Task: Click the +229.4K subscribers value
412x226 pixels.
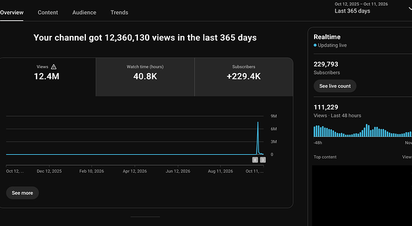Action: pos(244,77)
